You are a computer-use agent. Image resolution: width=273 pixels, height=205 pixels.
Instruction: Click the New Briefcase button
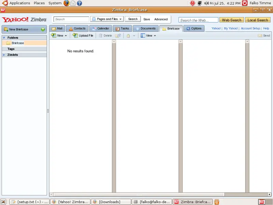click(x=24, y=29)
